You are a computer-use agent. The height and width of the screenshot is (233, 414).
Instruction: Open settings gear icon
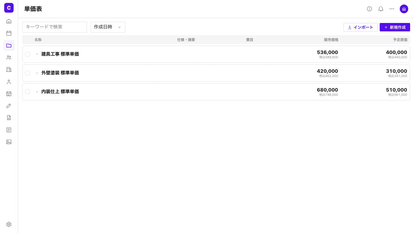[x=9, y=224]
